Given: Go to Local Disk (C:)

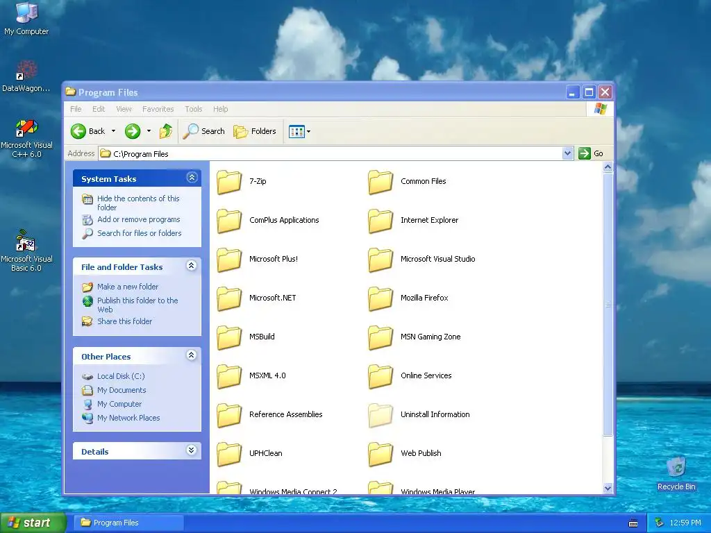Looking at the screenshot, I should 121,376.
